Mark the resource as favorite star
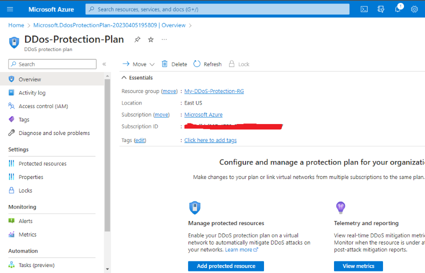425x273 pixels. click(150, 39)
